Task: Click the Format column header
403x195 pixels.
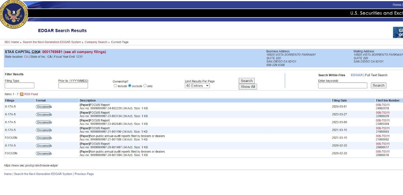Action: pos(41,100)
